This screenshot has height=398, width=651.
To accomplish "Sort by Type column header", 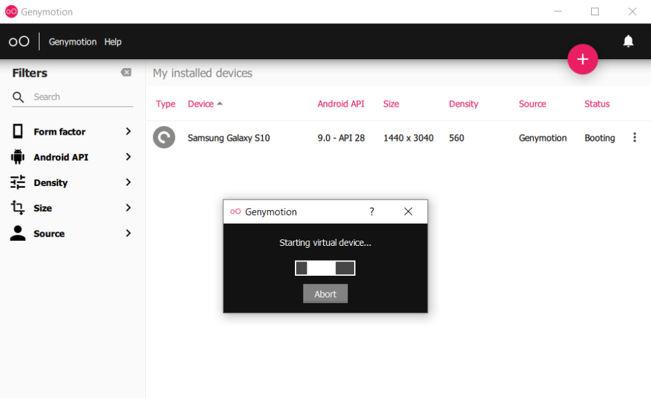I will [165, 103].
